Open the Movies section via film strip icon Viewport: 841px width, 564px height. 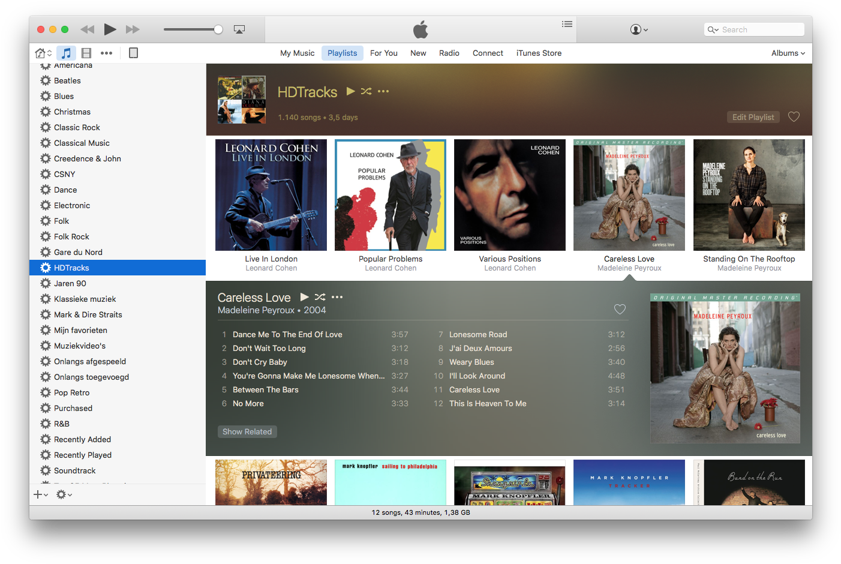pos(86,53)
